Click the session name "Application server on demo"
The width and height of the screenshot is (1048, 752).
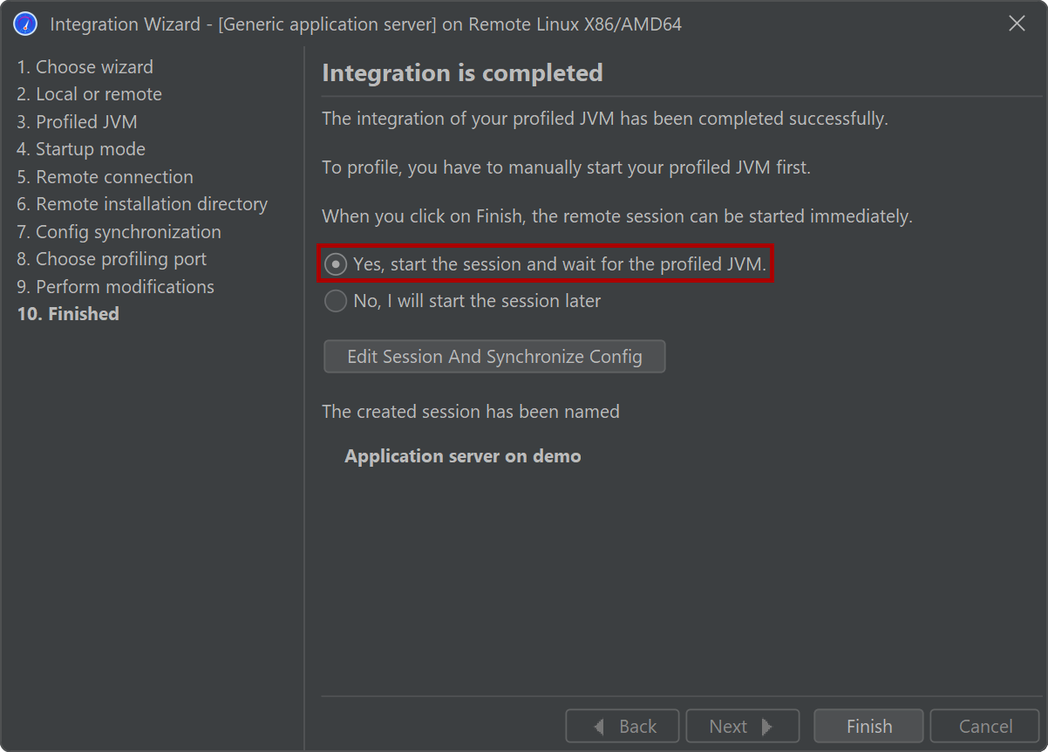463,456
